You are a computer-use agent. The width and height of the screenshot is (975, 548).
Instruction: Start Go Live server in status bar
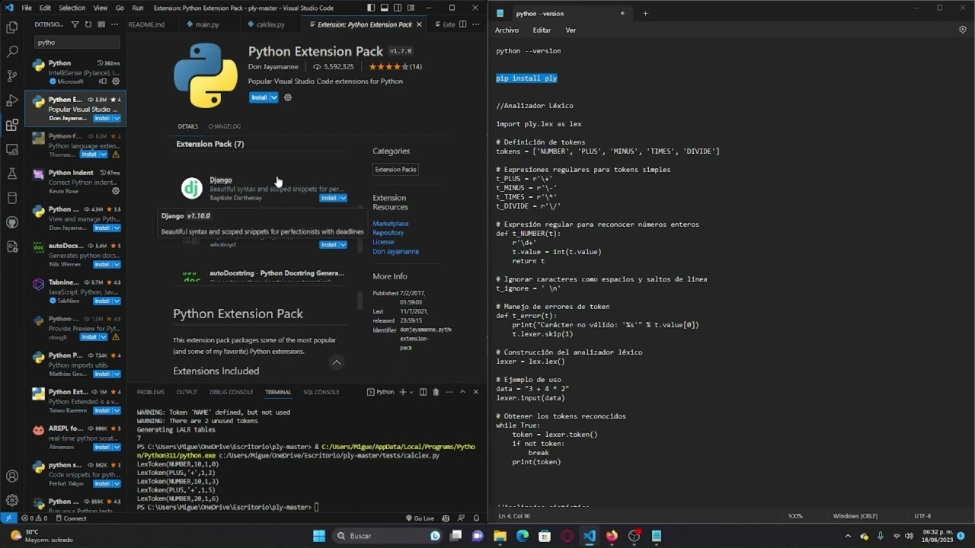pos(420,518)
